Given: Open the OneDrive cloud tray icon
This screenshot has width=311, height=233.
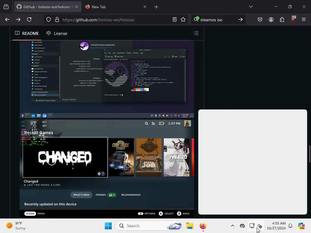Looking at the screenshot, I should [x=242, y=226].
